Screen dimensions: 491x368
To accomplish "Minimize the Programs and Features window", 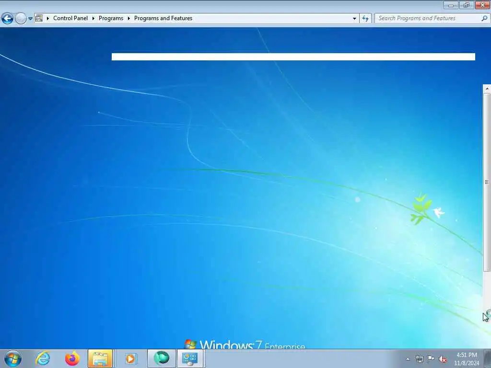I will click(451, 5).
